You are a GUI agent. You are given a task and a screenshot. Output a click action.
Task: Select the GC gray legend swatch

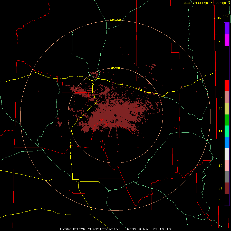227,177
